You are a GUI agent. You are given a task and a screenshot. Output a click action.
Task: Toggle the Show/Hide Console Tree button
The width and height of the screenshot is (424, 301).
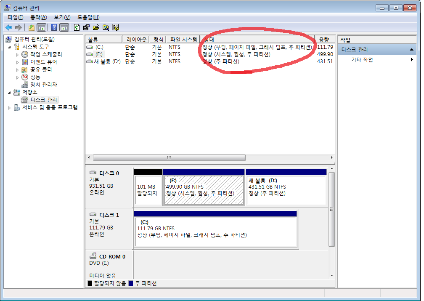pos(42,27)
